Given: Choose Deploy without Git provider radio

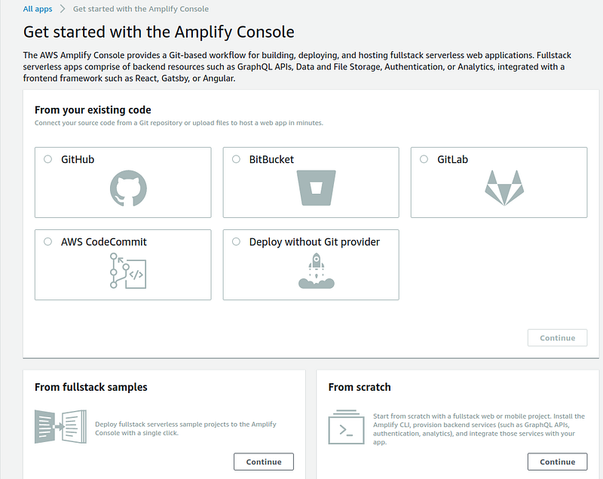Looking at the screenshot, I should tap(236, 242).
